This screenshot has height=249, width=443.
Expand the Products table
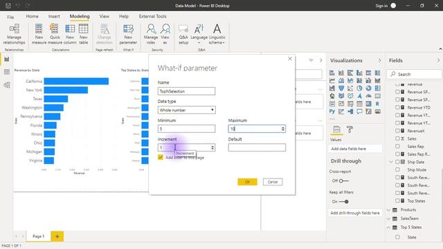[x=388, y=210]
